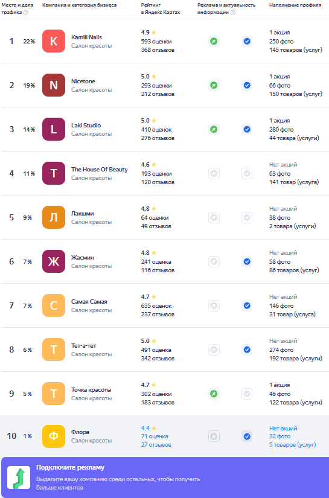Click the grey verified checkmark for Лакшми
The image size is (329, 498).
[247, 218]
